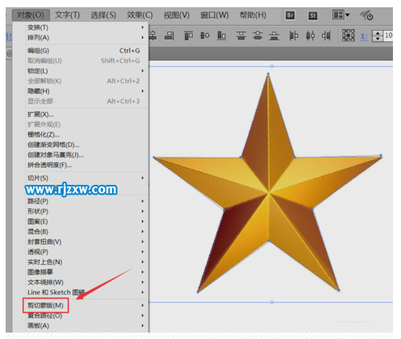Click vertical align top icon
The image size is (401, 339).
188,36
